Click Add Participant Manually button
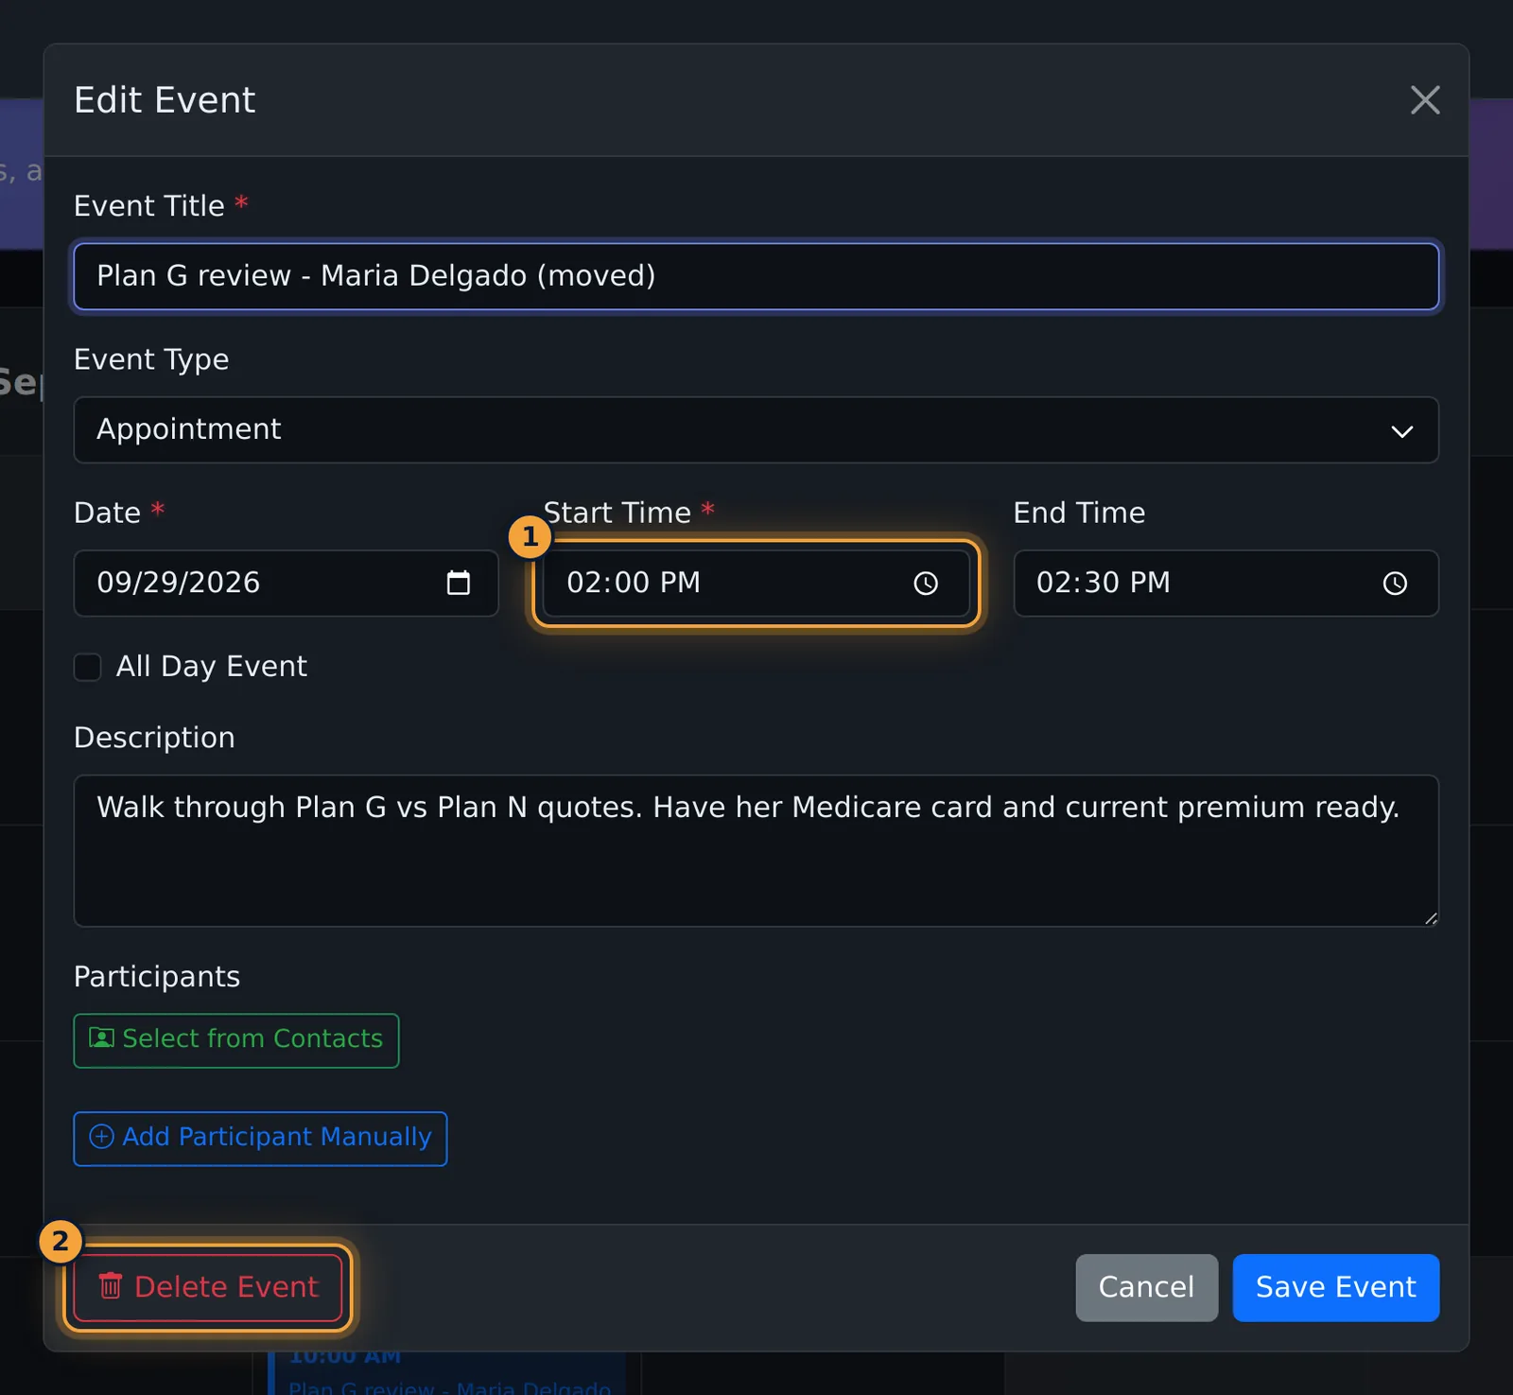Viewport: 1513px width, 1395px height. pyautogui.click(x=260, y=1139)
